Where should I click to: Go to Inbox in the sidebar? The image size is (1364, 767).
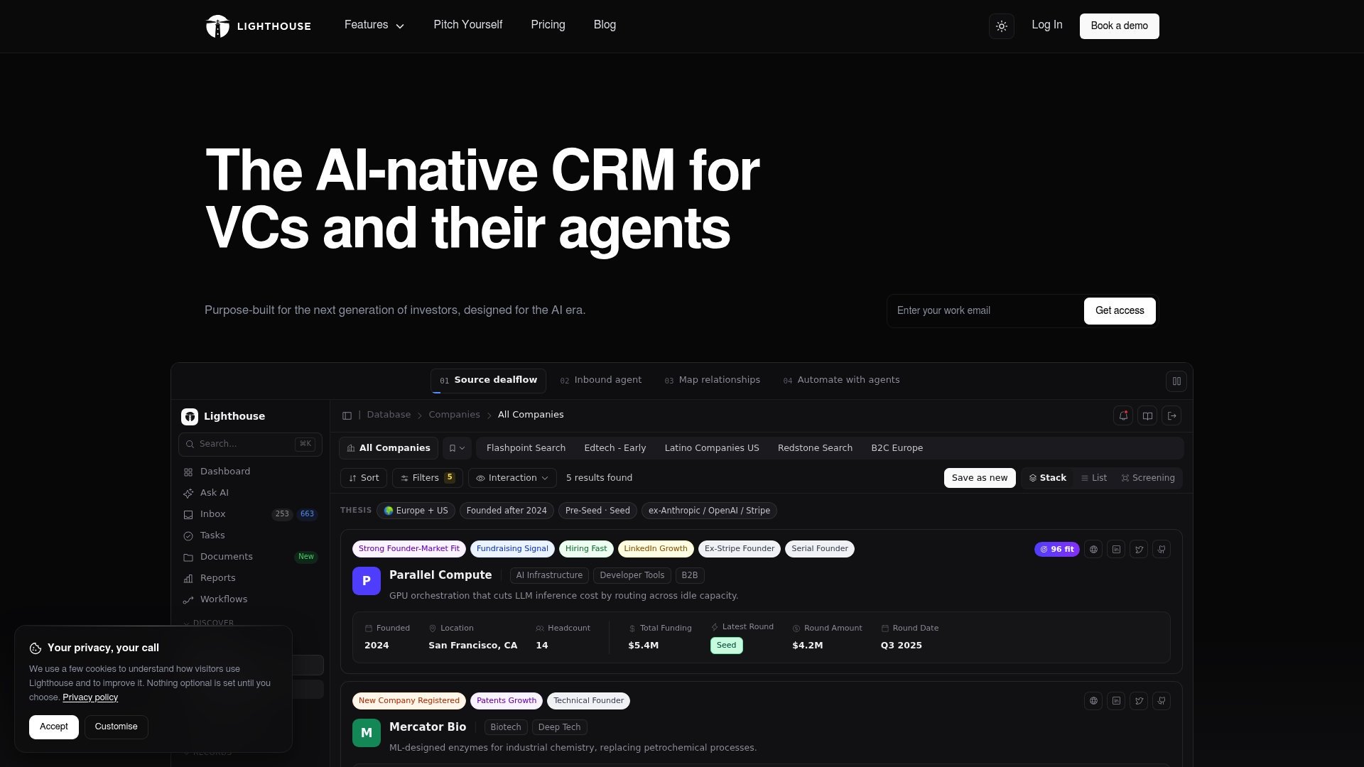(250, 514)
